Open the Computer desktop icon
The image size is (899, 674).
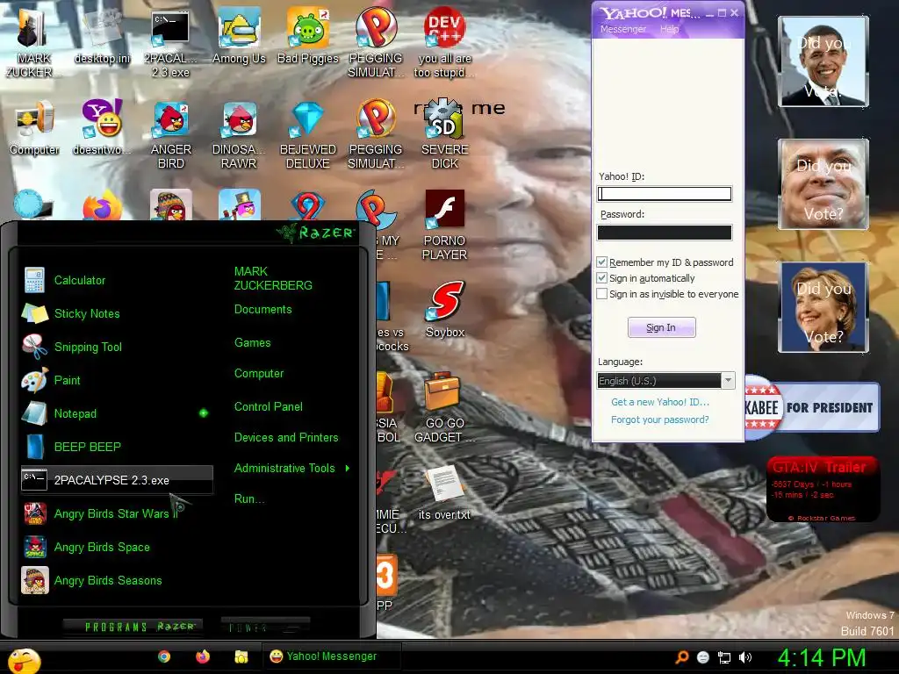coord(34,128)
